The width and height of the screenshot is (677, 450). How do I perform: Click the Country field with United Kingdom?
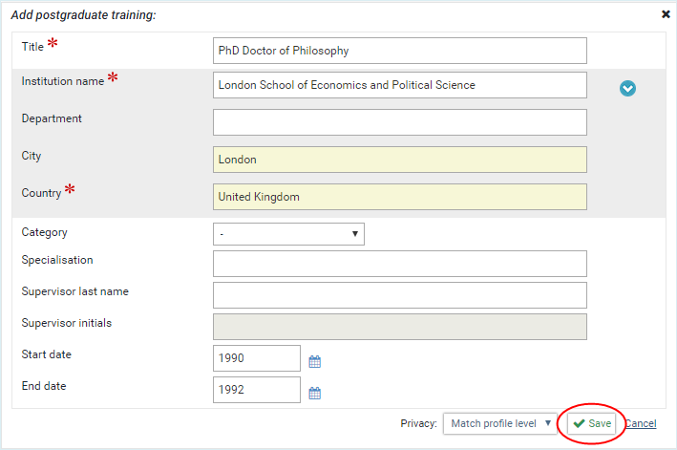[x=399, y=197]
